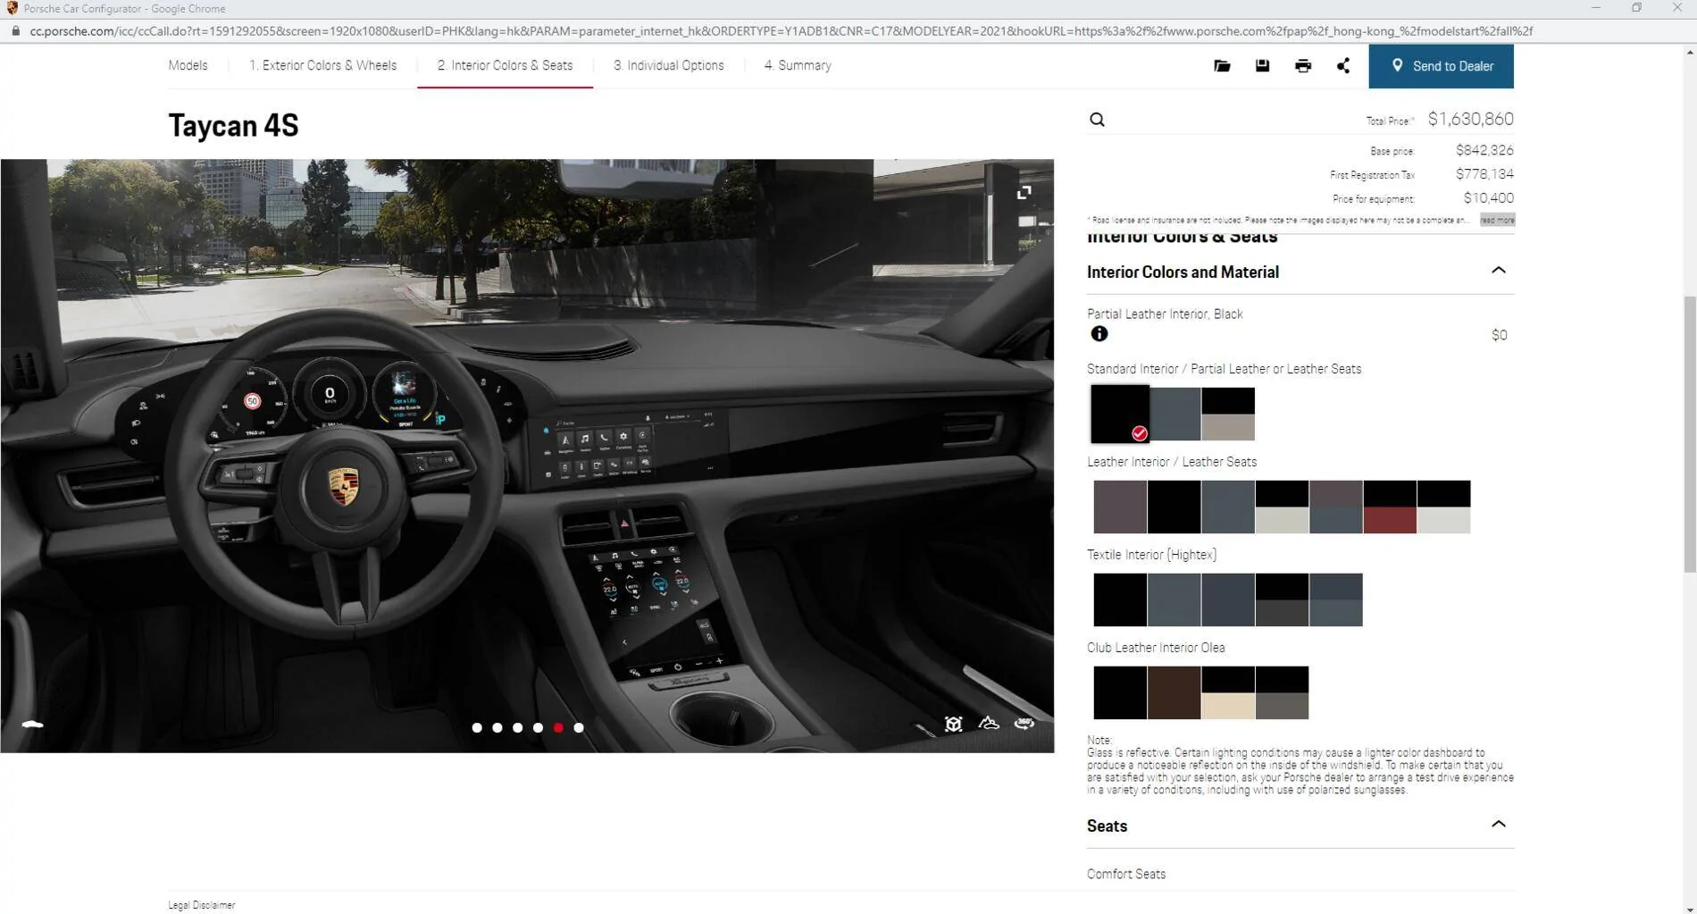Image resolution: width=1697 pixels, height=914 pixels.
Task: Open the Models tab
Action: tap(188, 66)
